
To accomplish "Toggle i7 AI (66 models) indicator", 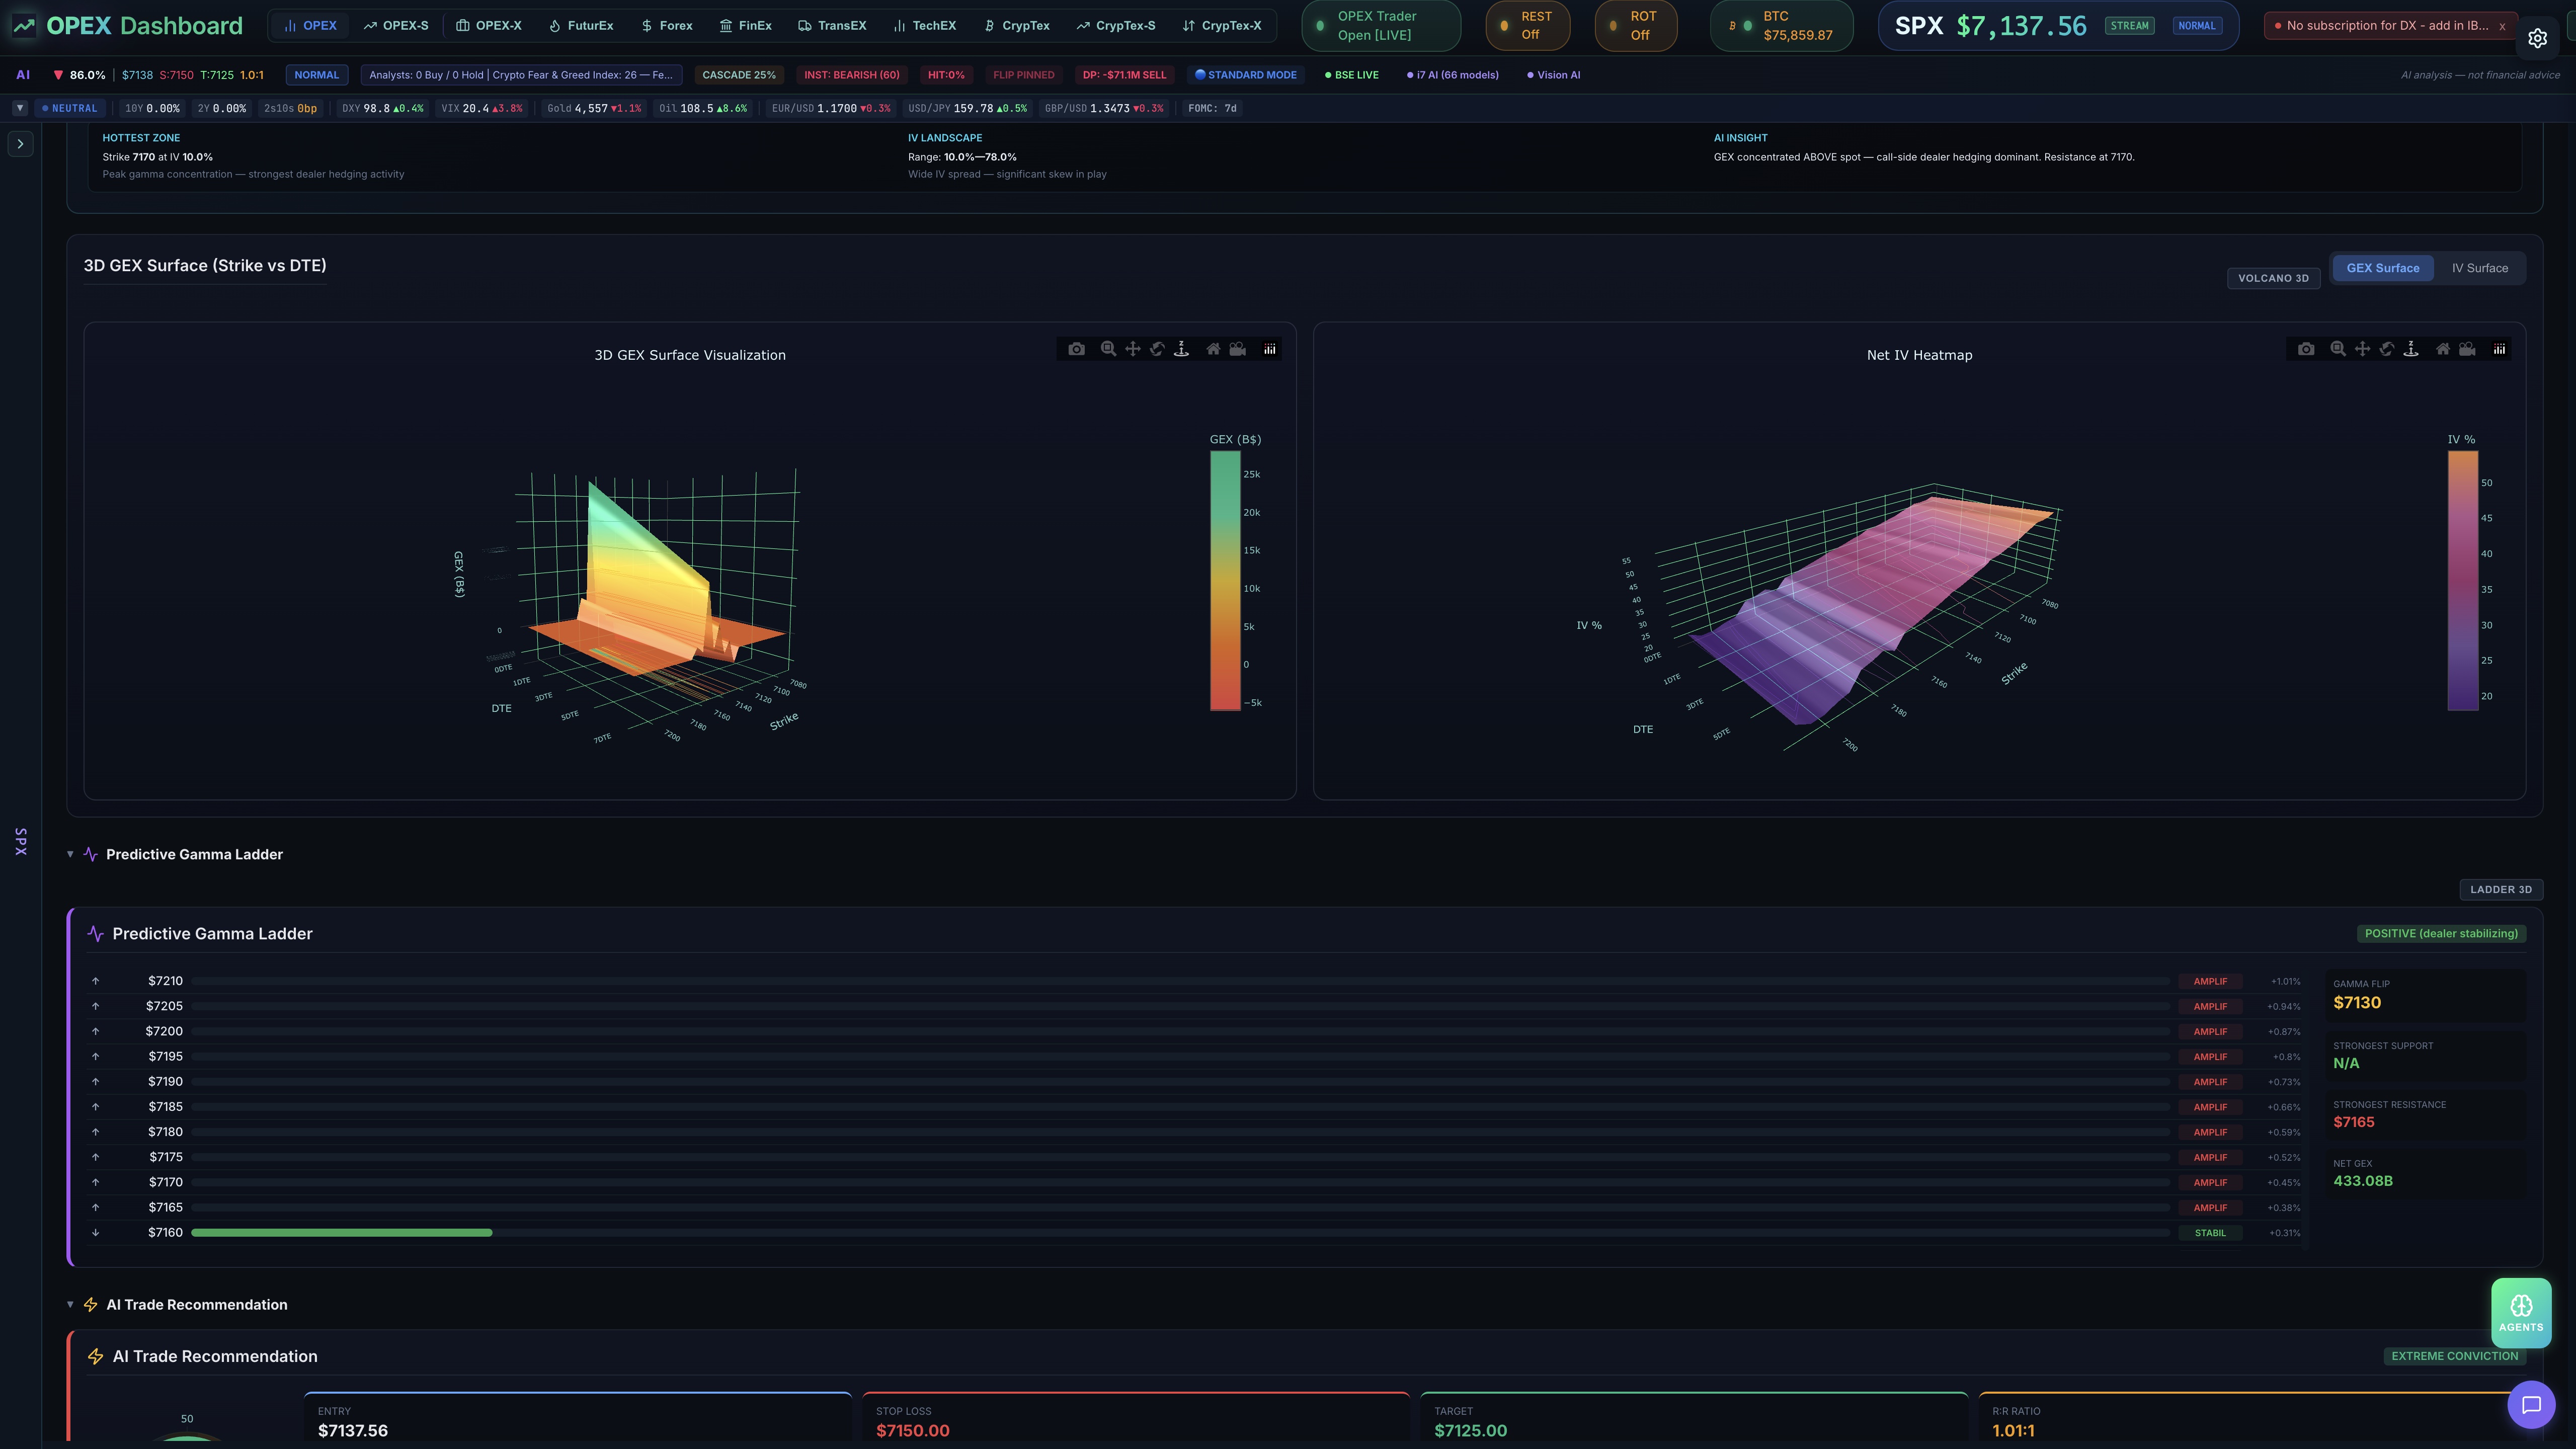I will pos(1453,75).
